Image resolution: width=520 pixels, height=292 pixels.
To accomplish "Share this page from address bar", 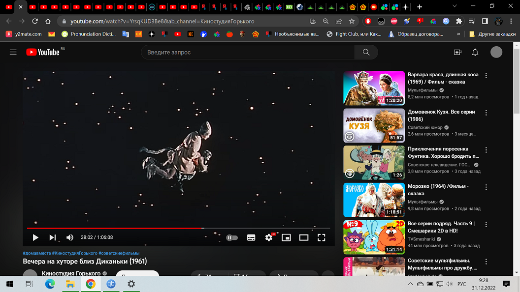I will [x=339, y=21].
